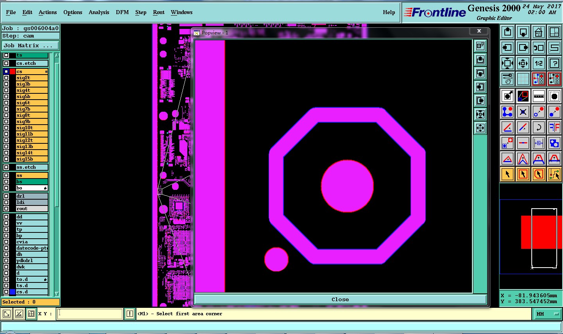
Task: Click layer list scroll down arrow
Action: (x=57, y=294)
